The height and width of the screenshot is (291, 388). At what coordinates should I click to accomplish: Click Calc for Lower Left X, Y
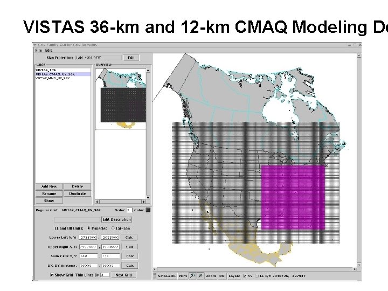click(x=129, y=237)
